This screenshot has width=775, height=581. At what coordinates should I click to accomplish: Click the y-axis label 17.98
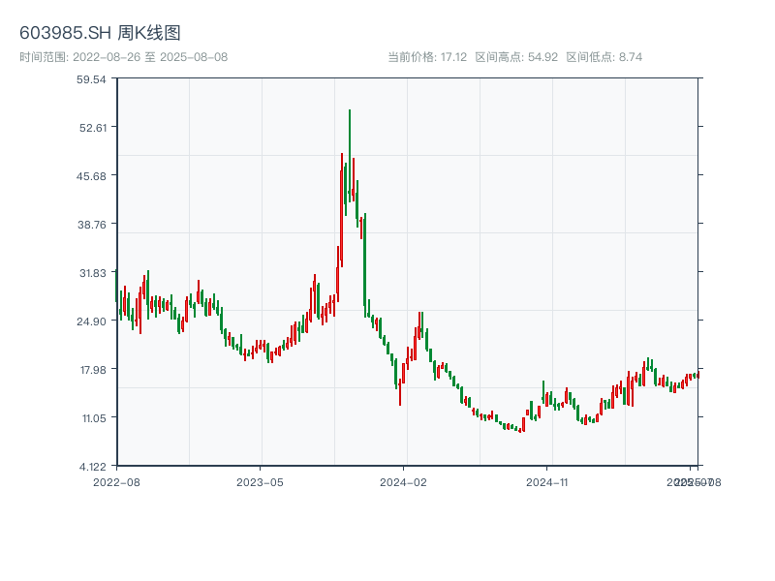93,370
